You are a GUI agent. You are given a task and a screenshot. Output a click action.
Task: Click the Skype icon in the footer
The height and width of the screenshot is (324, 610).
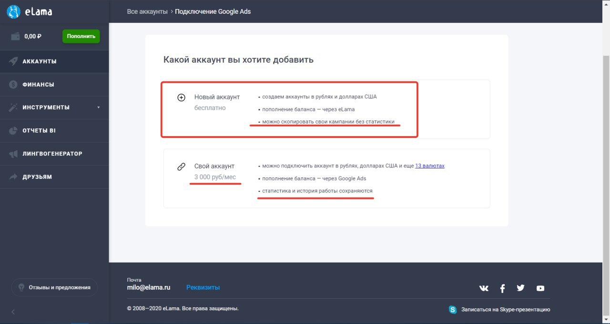[453, 310]
